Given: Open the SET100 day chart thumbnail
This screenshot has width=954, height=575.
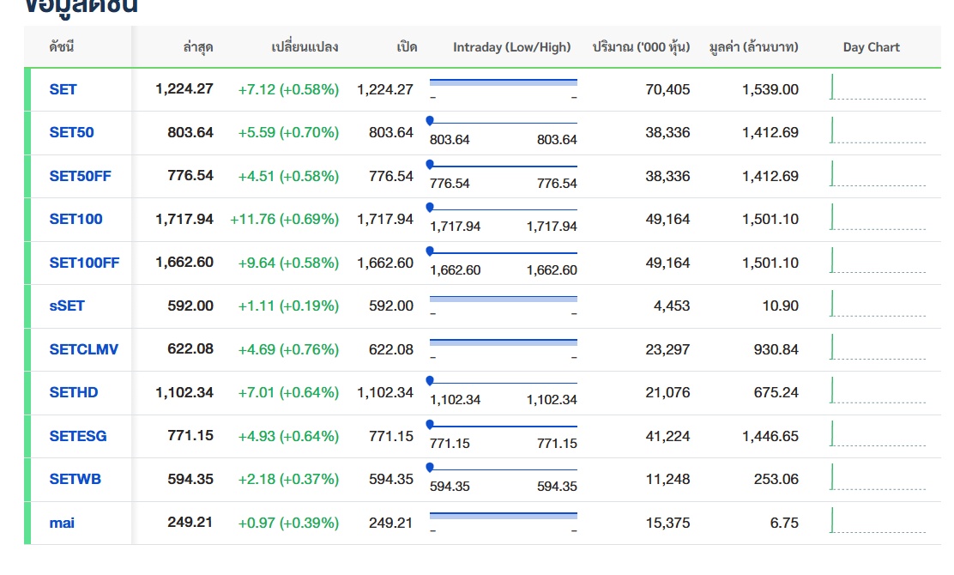Looking at the screenshot, I should [878, 217].
